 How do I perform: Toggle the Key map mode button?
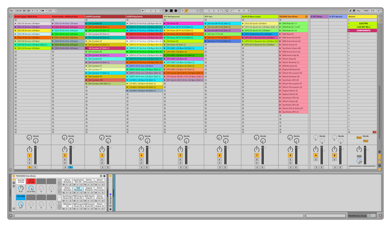tap(359, 11)
